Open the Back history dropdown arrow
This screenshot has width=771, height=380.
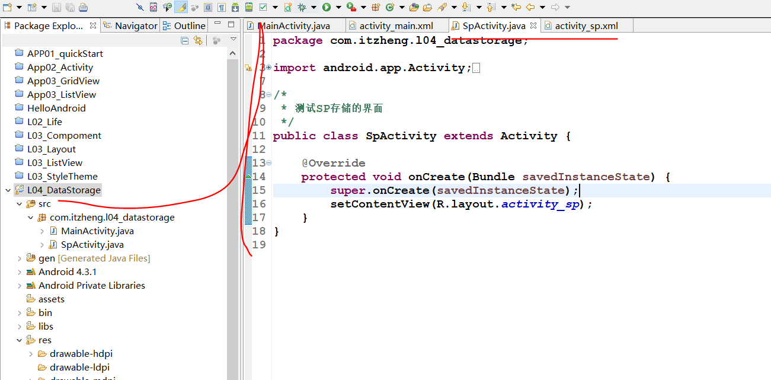click(542, 7)
